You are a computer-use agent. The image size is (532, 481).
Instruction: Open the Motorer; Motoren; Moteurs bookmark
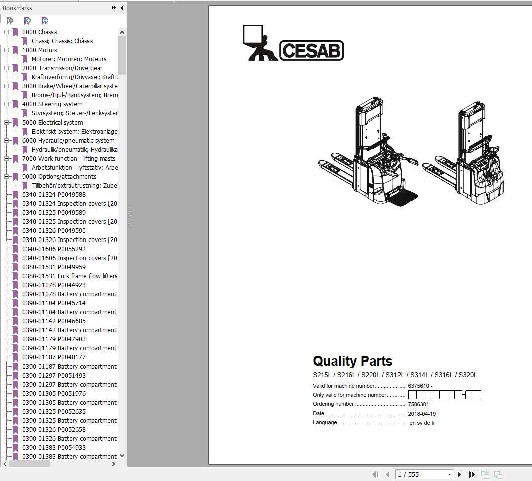[69, 59]
